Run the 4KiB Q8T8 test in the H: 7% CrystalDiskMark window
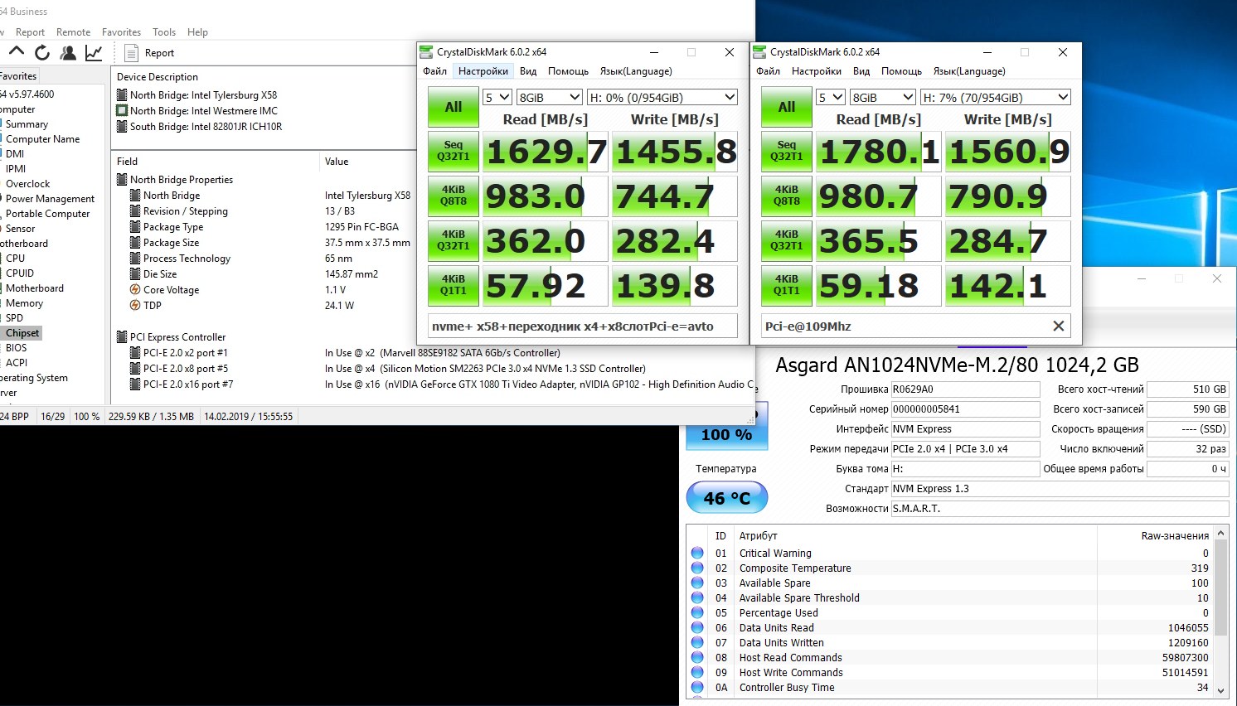This screenshot has width=1237, height=706. point(787,196)
